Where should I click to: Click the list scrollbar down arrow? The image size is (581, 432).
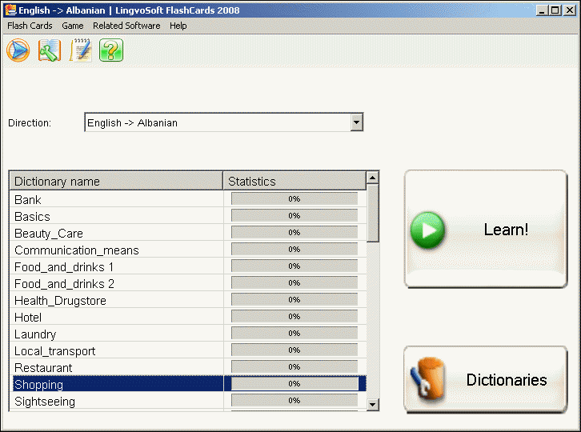(373, 404)
